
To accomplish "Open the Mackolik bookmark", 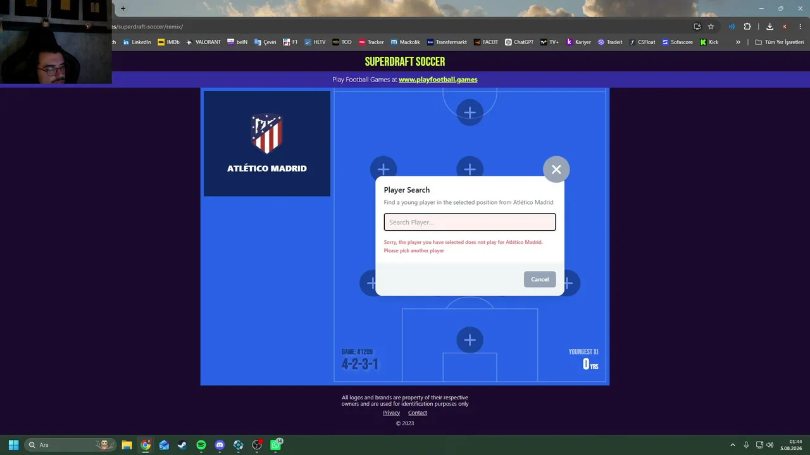I will [x=405, y=42].
